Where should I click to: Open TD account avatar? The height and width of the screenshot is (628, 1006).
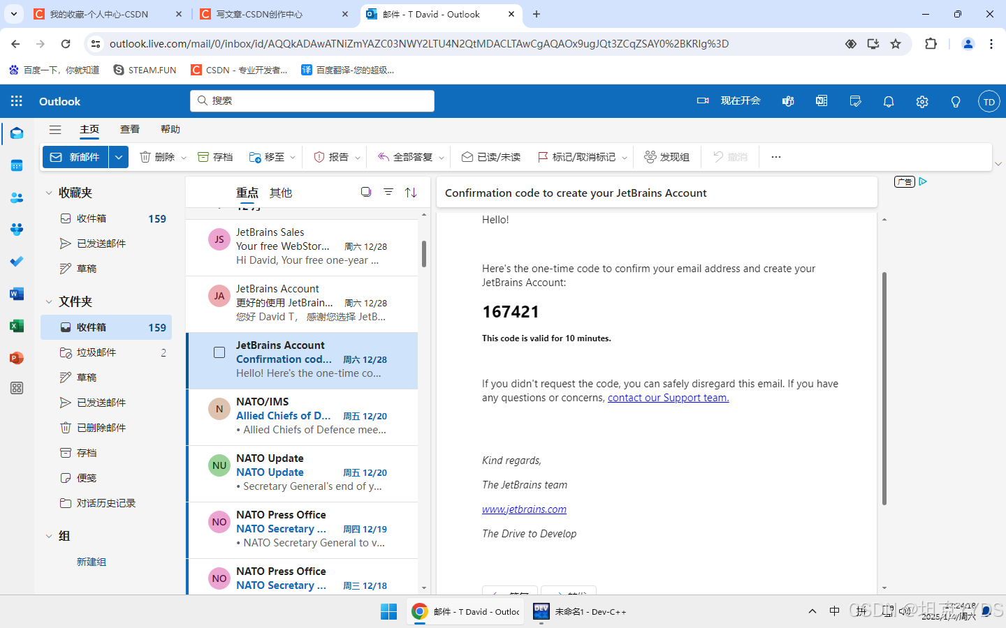tap(989, 101)
